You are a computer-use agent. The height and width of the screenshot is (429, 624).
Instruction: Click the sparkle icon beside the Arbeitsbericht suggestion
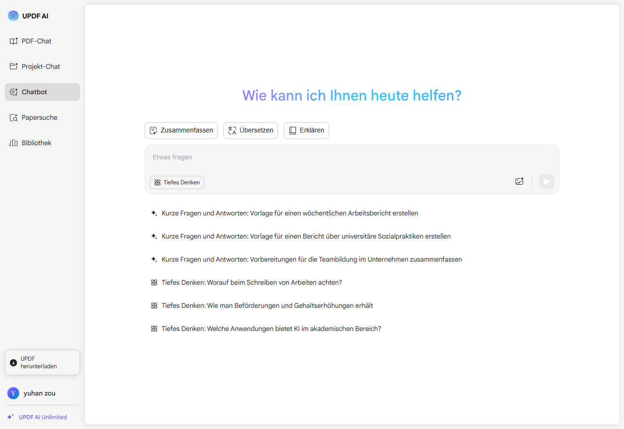coord(154,213)
